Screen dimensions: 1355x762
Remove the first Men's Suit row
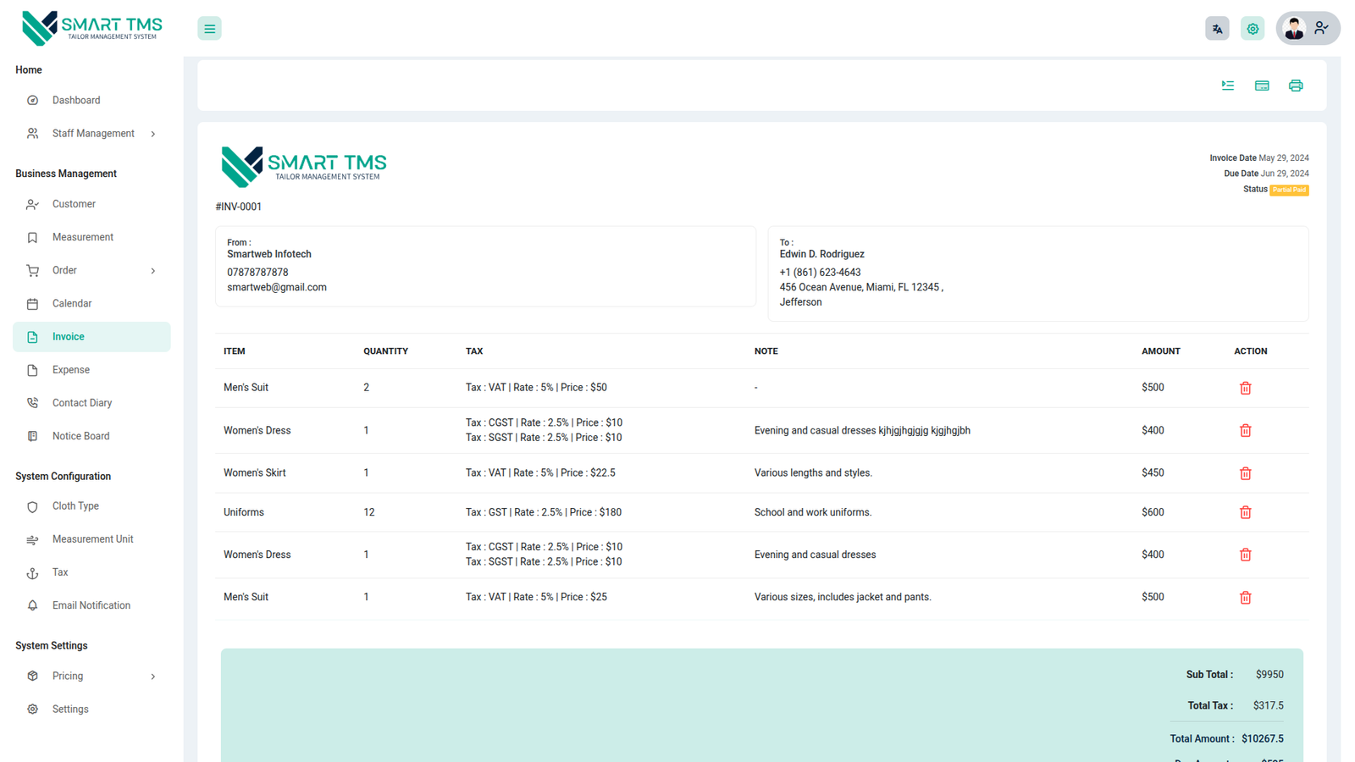[1245, 388]
